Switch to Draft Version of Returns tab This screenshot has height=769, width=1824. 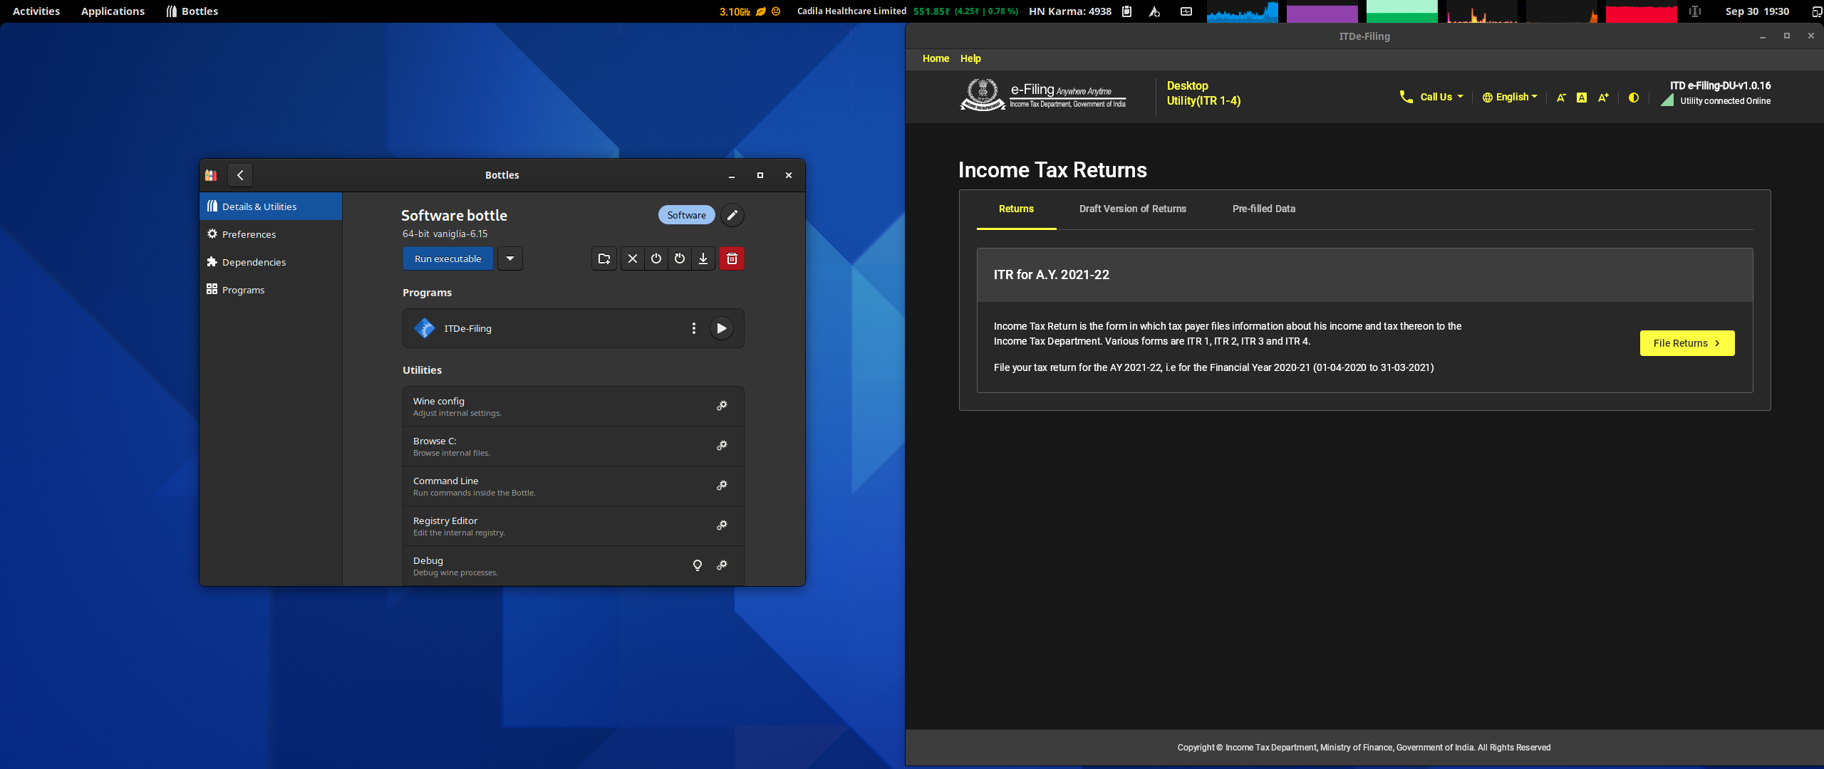point(1133,209)
